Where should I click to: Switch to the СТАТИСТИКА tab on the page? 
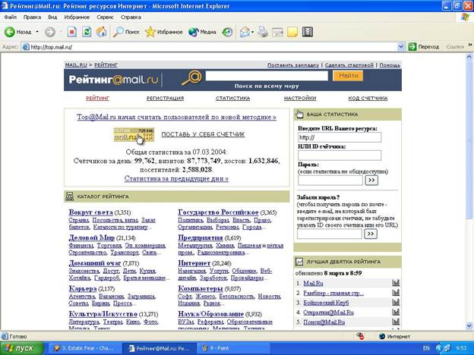(x=232, y=98)
